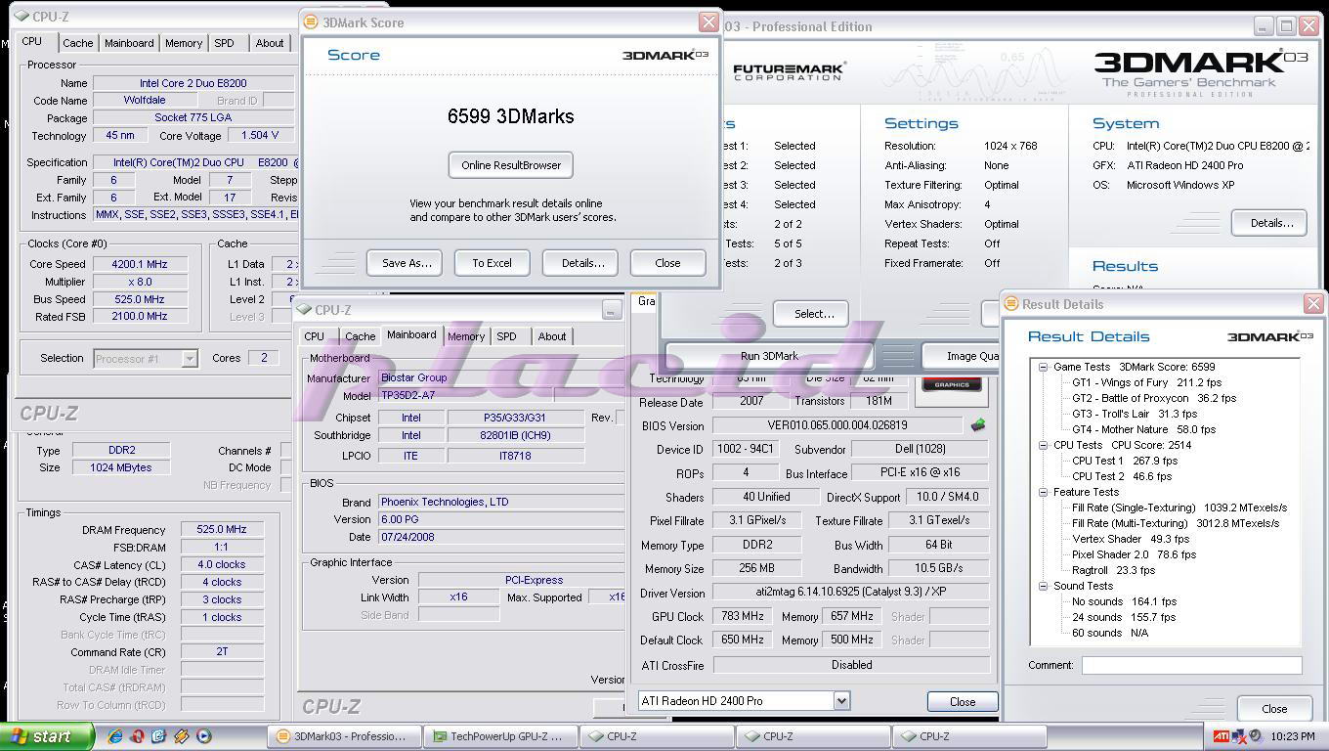
Task: Click the Select... button in 3DMark03
Action: (813, 314)
